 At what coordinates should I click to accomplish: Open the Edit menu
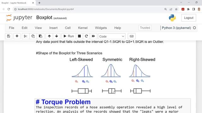25,28
